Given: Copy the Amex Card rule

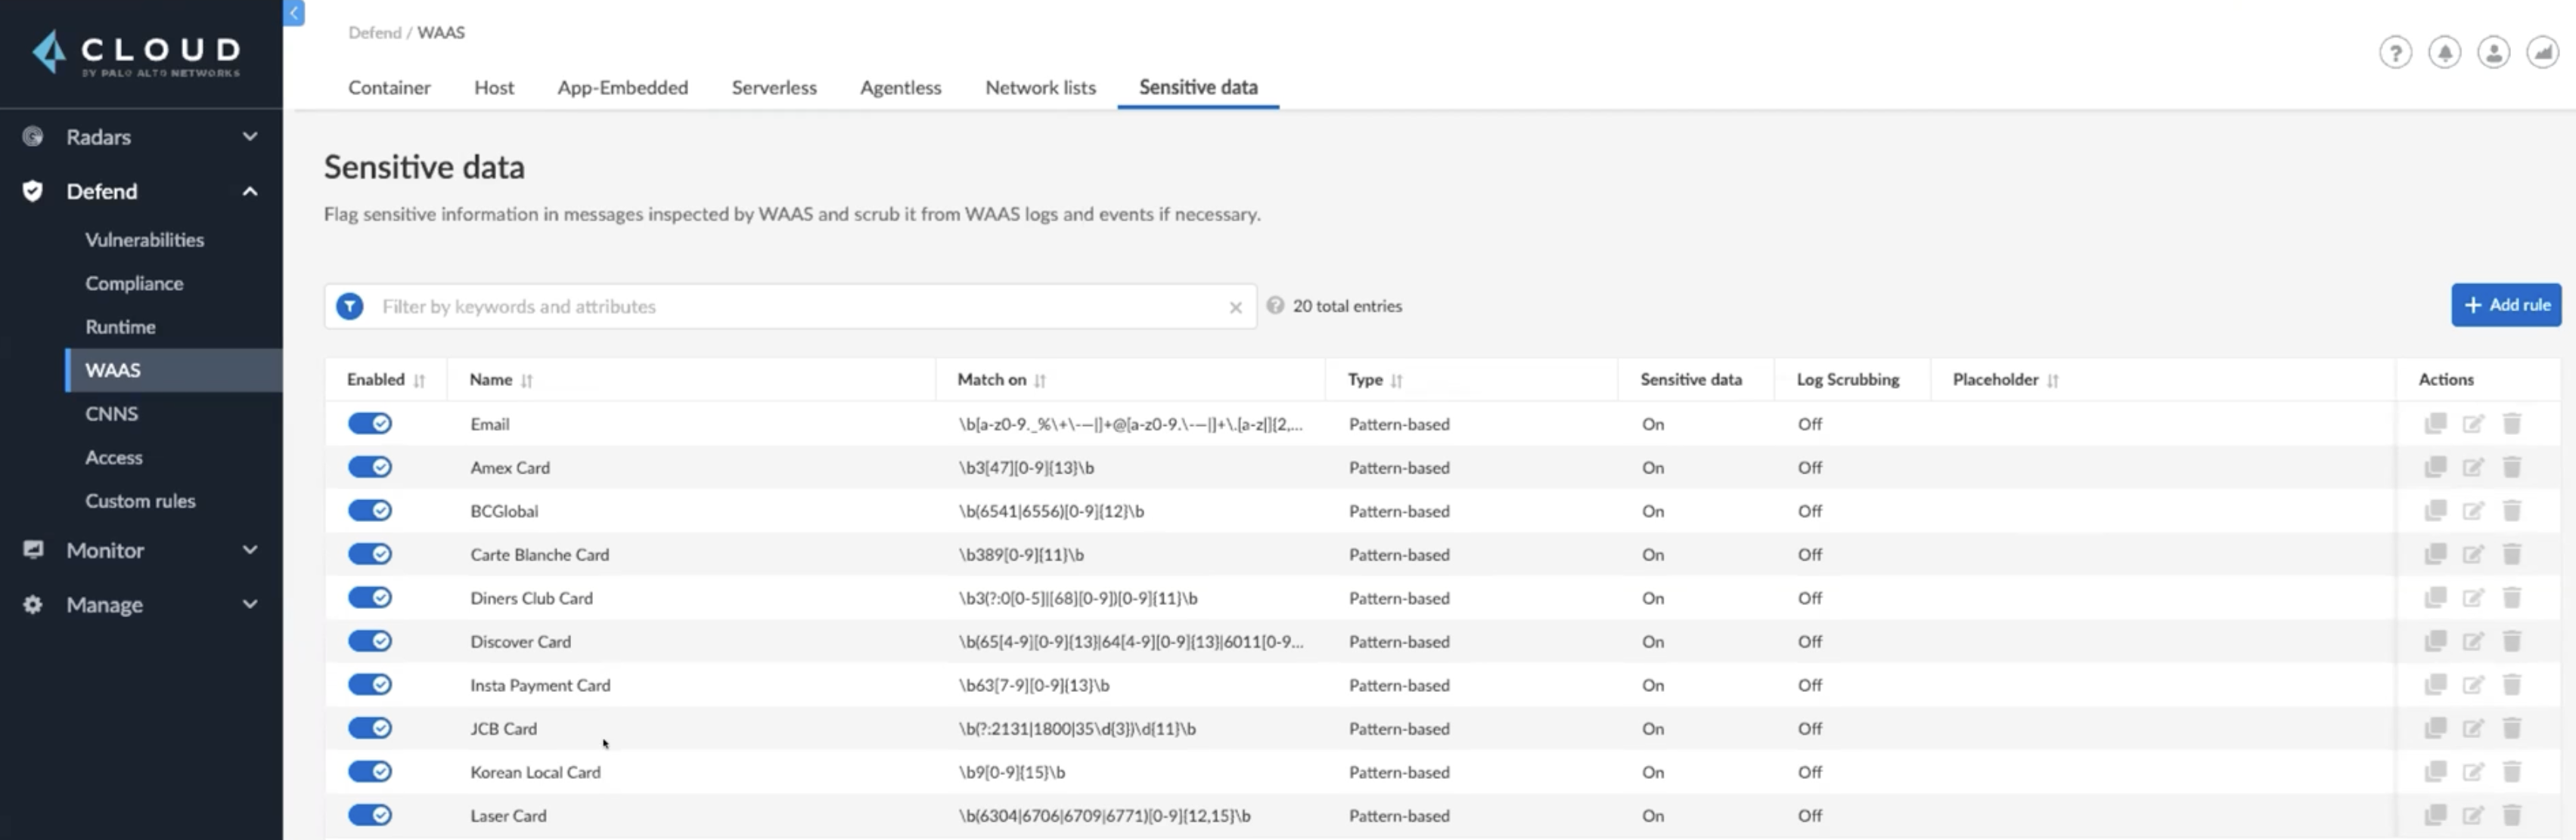Looking at the screenshot, I should [2435, 468].
